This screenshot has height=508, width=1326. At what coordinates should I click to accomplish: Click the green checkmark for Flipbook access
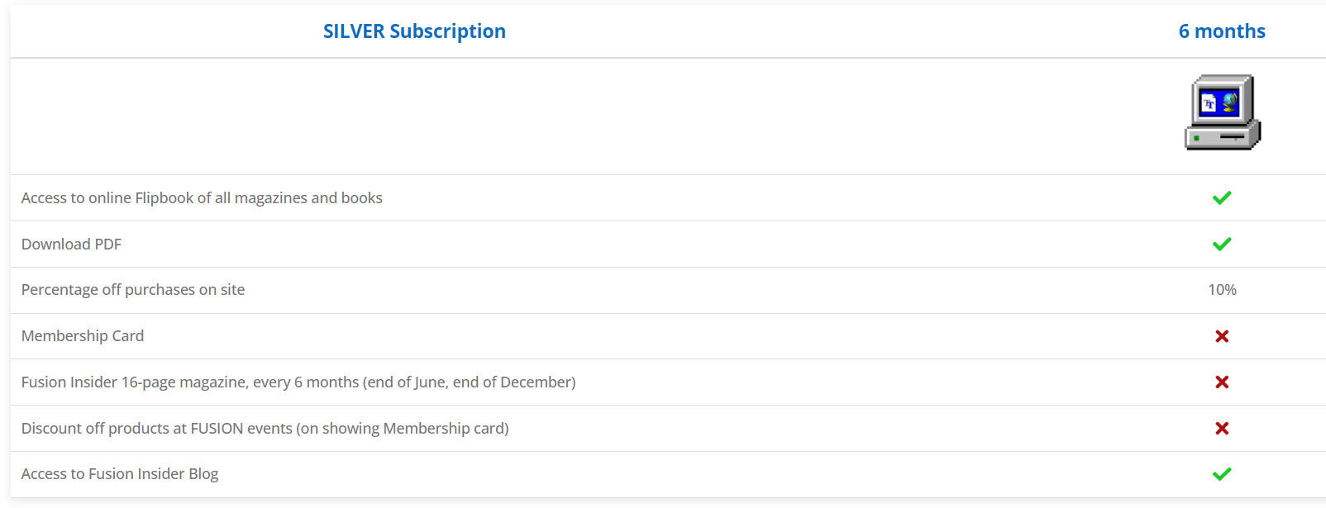tap(1222, 197)
